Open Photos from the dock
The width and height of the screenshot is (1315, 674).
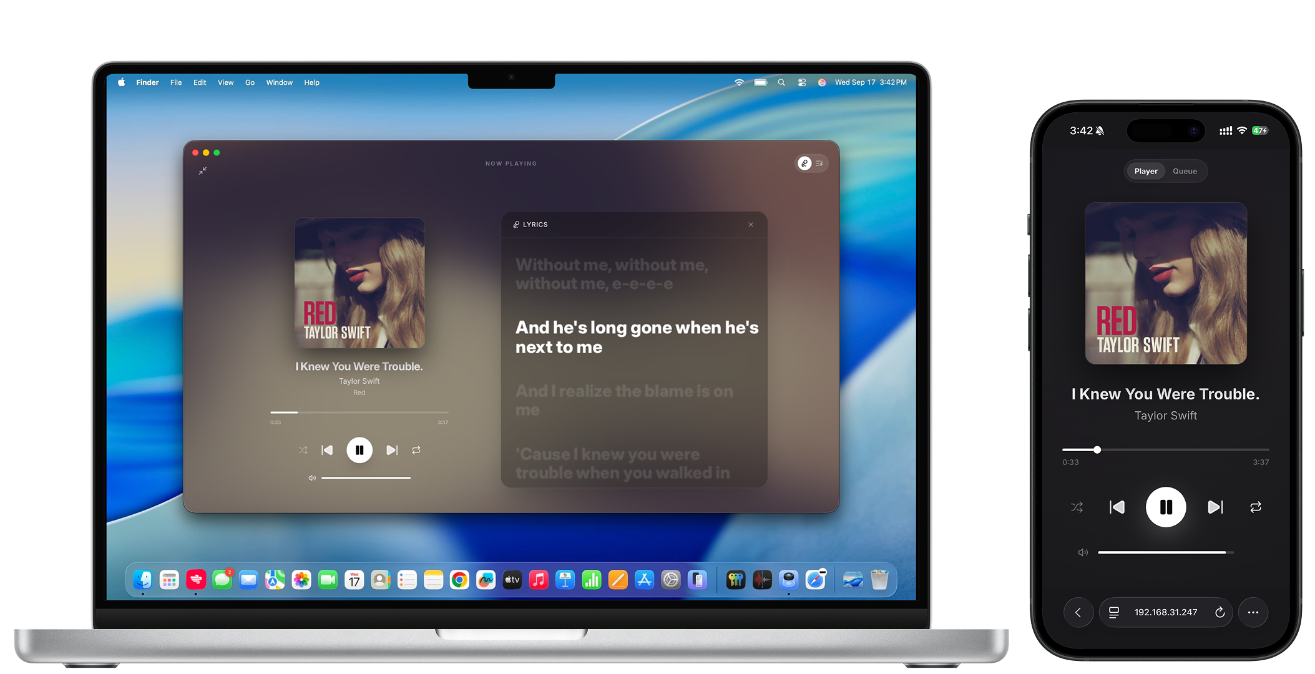tap(301, 580)
